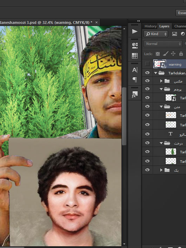Viewport: 186px width, 248px height.
Task: Lock all padlock icon
Action: tap(181, 54)
